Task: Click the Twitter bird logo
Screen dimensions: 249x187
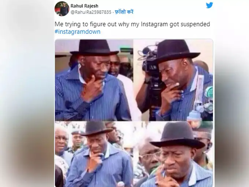Action: pyautogui.click(x=209, y=5)
